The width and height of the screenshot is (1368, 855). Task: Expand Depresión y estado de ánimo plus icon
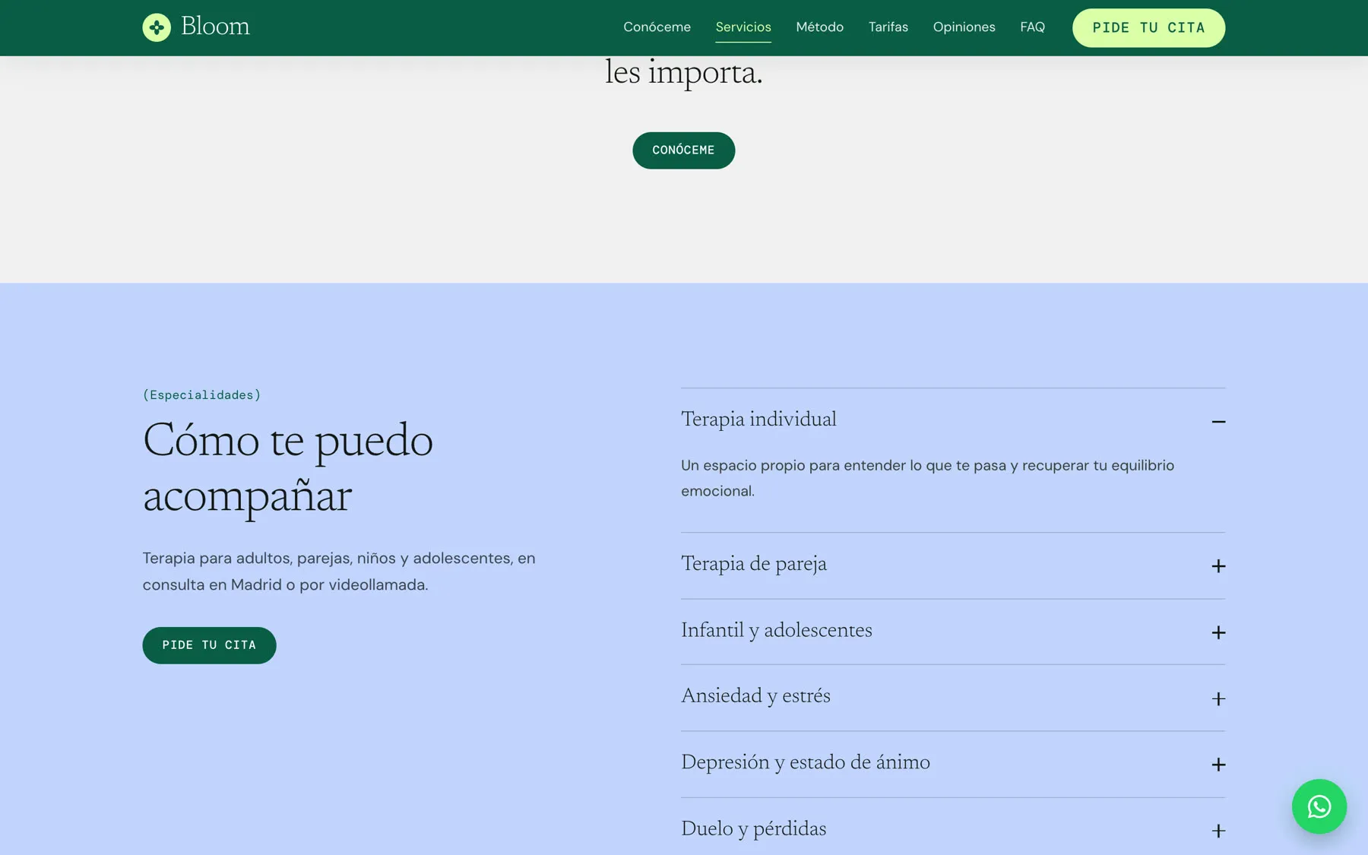coord(1218,765)
